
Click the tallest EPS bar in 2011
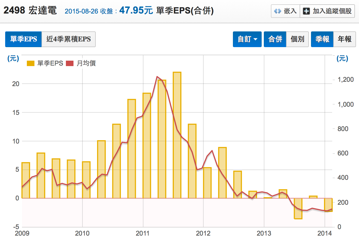(177, 135)
